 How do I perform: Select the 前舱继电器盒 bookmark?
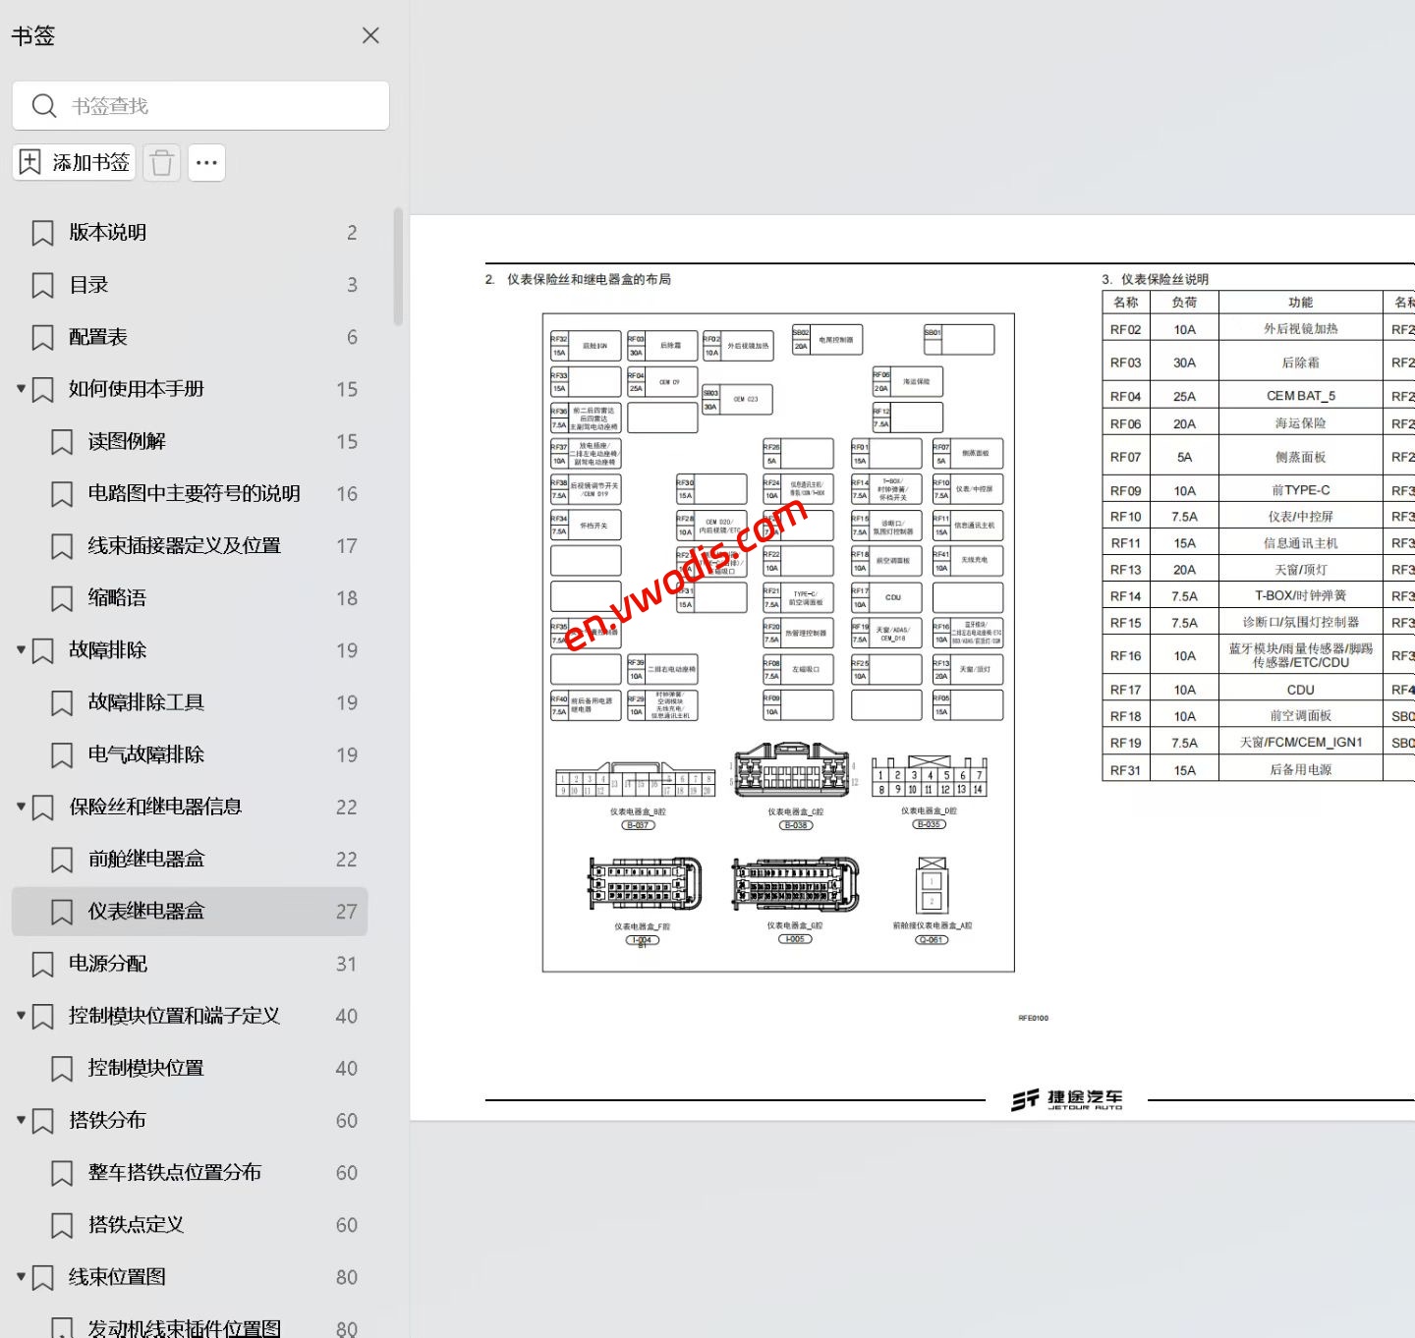145,859
